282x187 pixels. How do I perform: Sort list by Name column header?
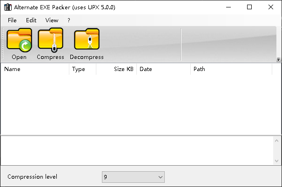(35, 69)
